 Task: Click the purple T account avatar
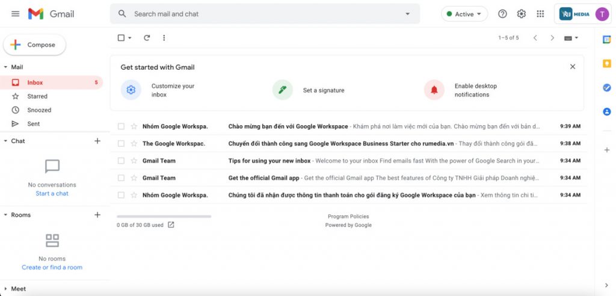pyautogui.click(x=602, y=14)
